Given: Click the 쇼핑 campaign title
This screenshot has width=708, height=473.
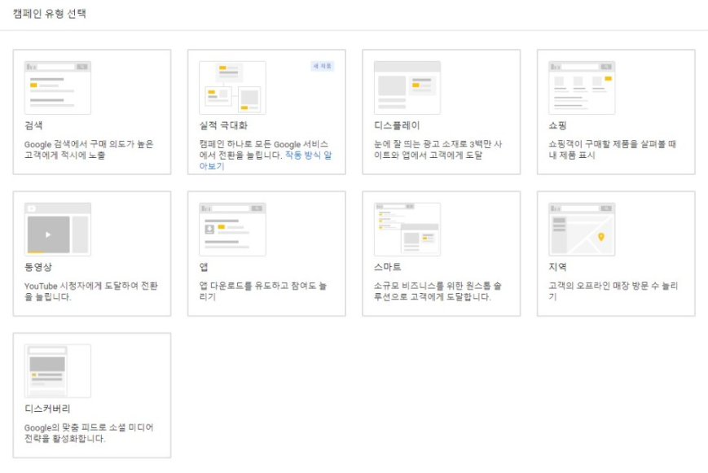Looking at the screenshot, I should coord(557,125).
